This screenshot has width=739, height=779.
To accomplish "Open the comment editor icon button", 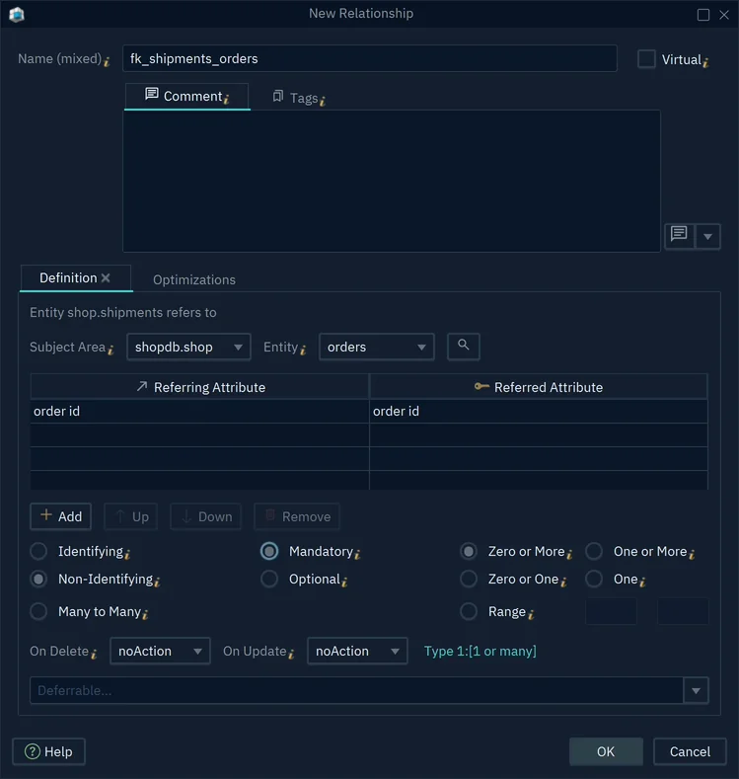I will (679, 236).
